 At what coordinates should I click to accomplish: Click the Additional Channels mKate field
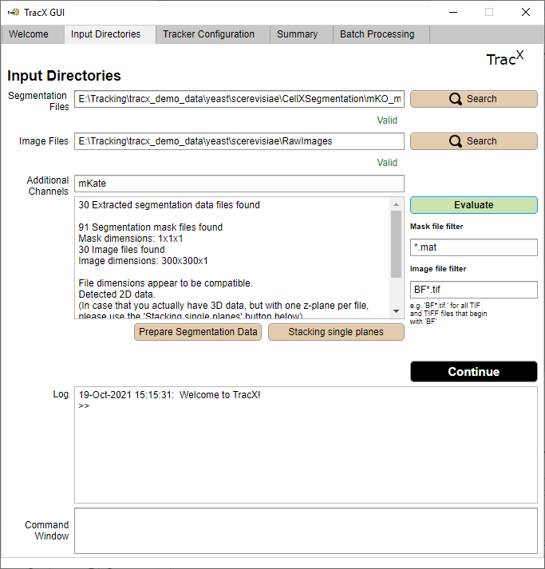click(239, 184)
